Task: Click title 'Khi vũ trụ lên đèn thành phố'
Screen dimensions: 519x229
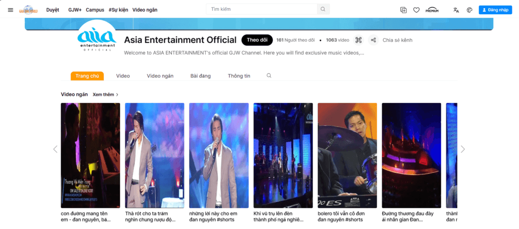Action: 278,216
